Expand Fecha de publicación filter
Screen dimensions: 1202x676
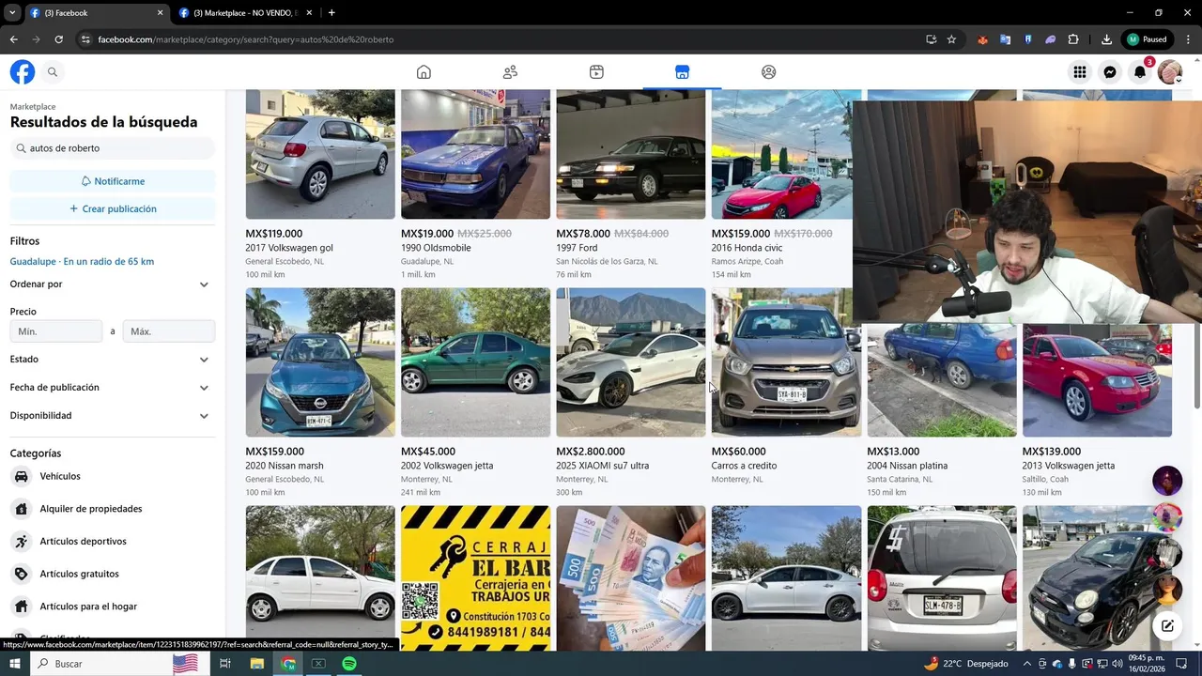pyautogui.click(x=113, y=388)
